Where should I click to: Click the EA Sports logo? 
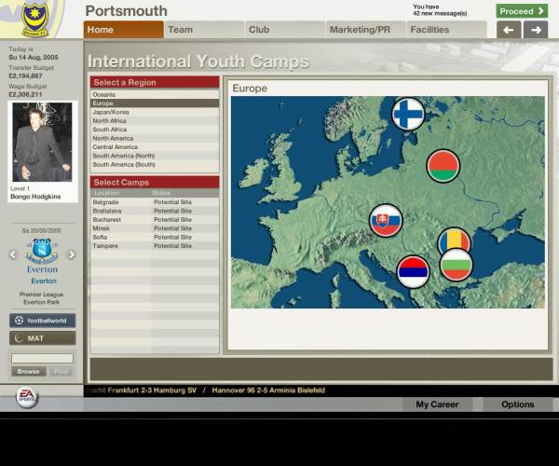(x=27, y=397)
